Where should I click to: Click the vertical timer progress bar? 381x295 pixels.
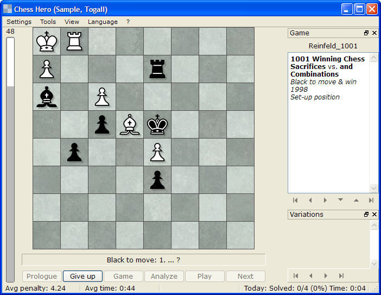tap(10, 160)
